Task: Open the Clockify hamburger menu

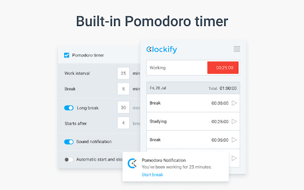Action: coord(237,49)
